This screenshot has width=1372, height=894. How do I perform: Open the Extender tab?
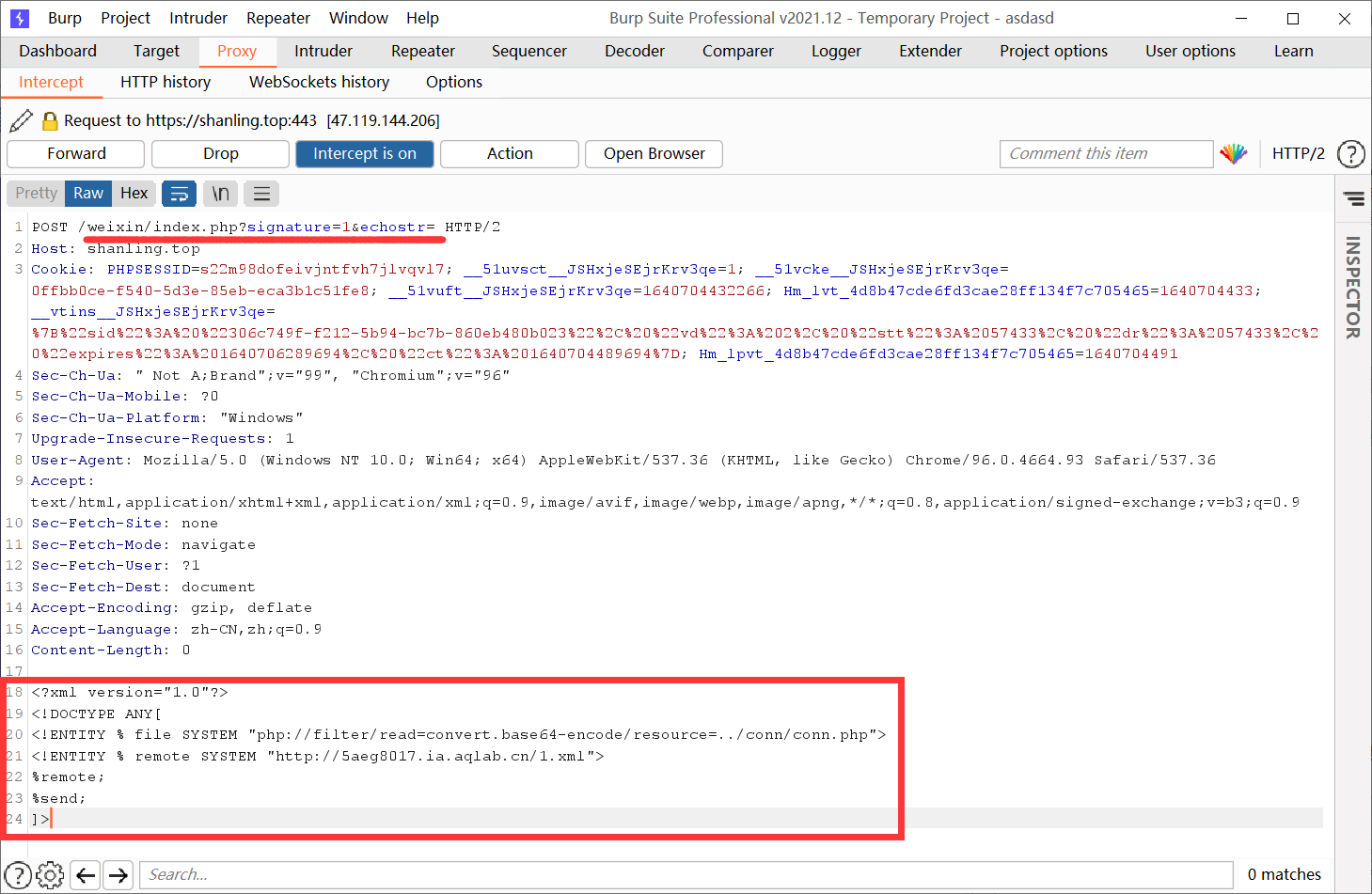point(930,51)
